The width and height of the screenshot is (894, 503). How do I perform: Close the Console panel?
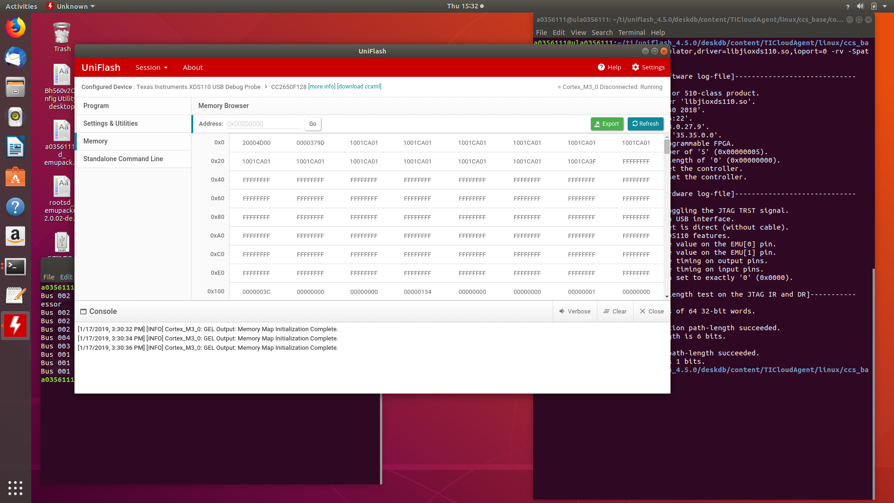tap(651, 312)
